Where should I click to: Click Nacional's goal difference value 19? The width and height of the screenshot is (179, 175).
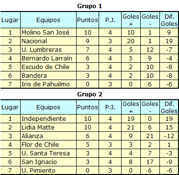[169, 41]
